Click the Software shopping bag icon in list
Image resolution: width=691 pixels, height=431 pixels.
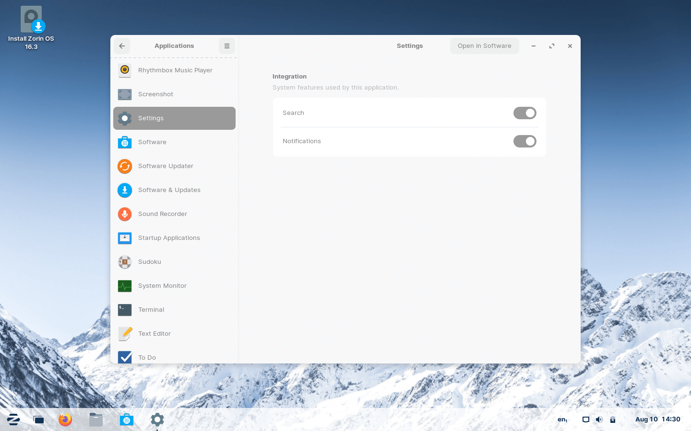point(125,142)
